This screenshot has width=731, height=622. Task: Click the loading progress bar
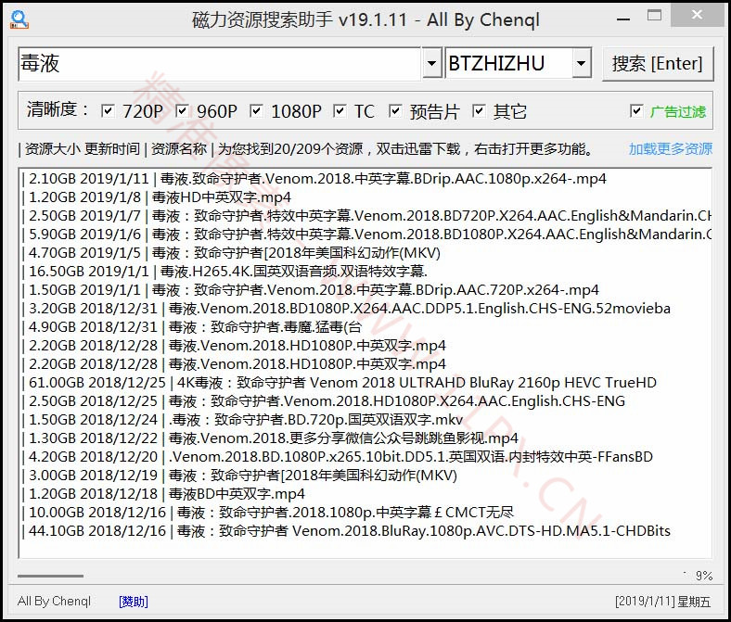(x=50, y=576)
